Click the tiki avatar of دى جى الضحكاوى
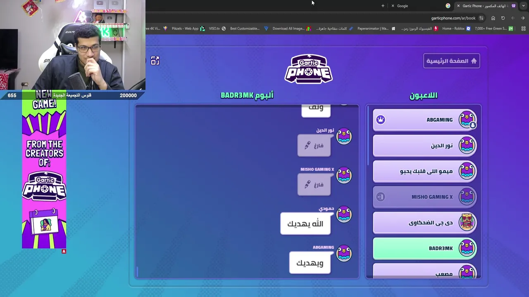 pyautogui.click(x=467, y=222)
